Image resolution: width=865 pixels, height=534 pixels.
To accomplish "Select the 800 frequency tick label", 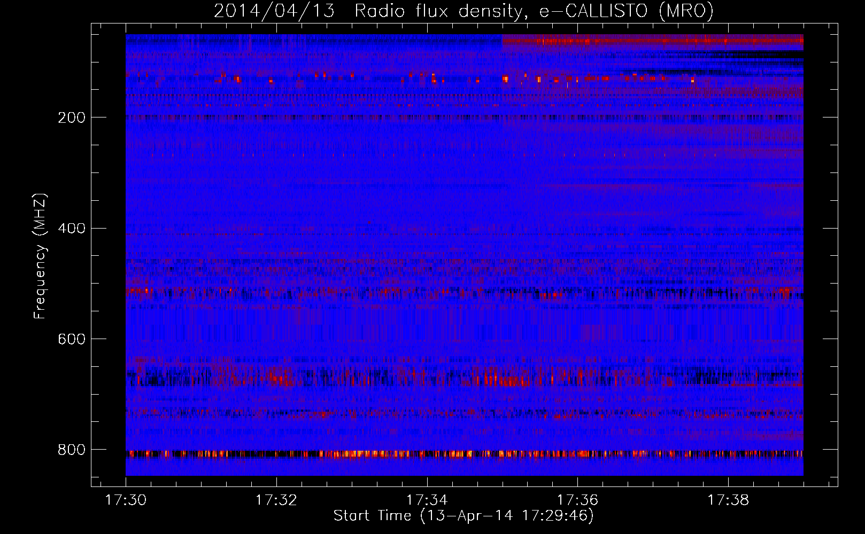I will [x=71, y=450].
